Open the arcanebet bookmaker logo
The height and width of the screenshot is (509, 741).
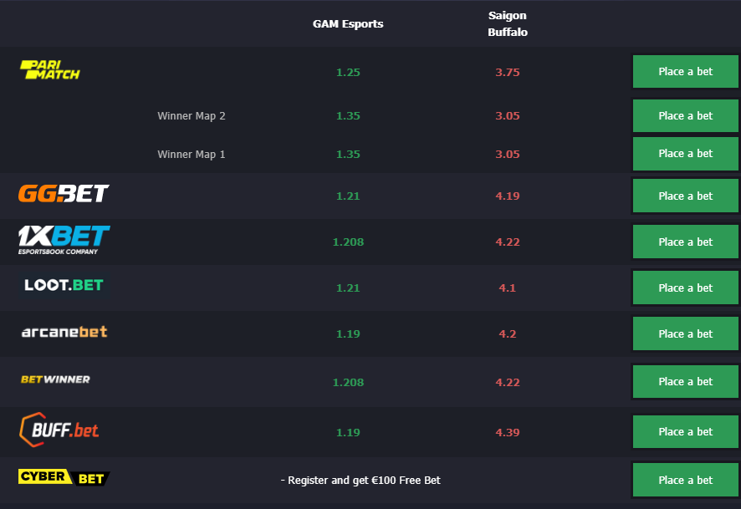click(64, 332)
